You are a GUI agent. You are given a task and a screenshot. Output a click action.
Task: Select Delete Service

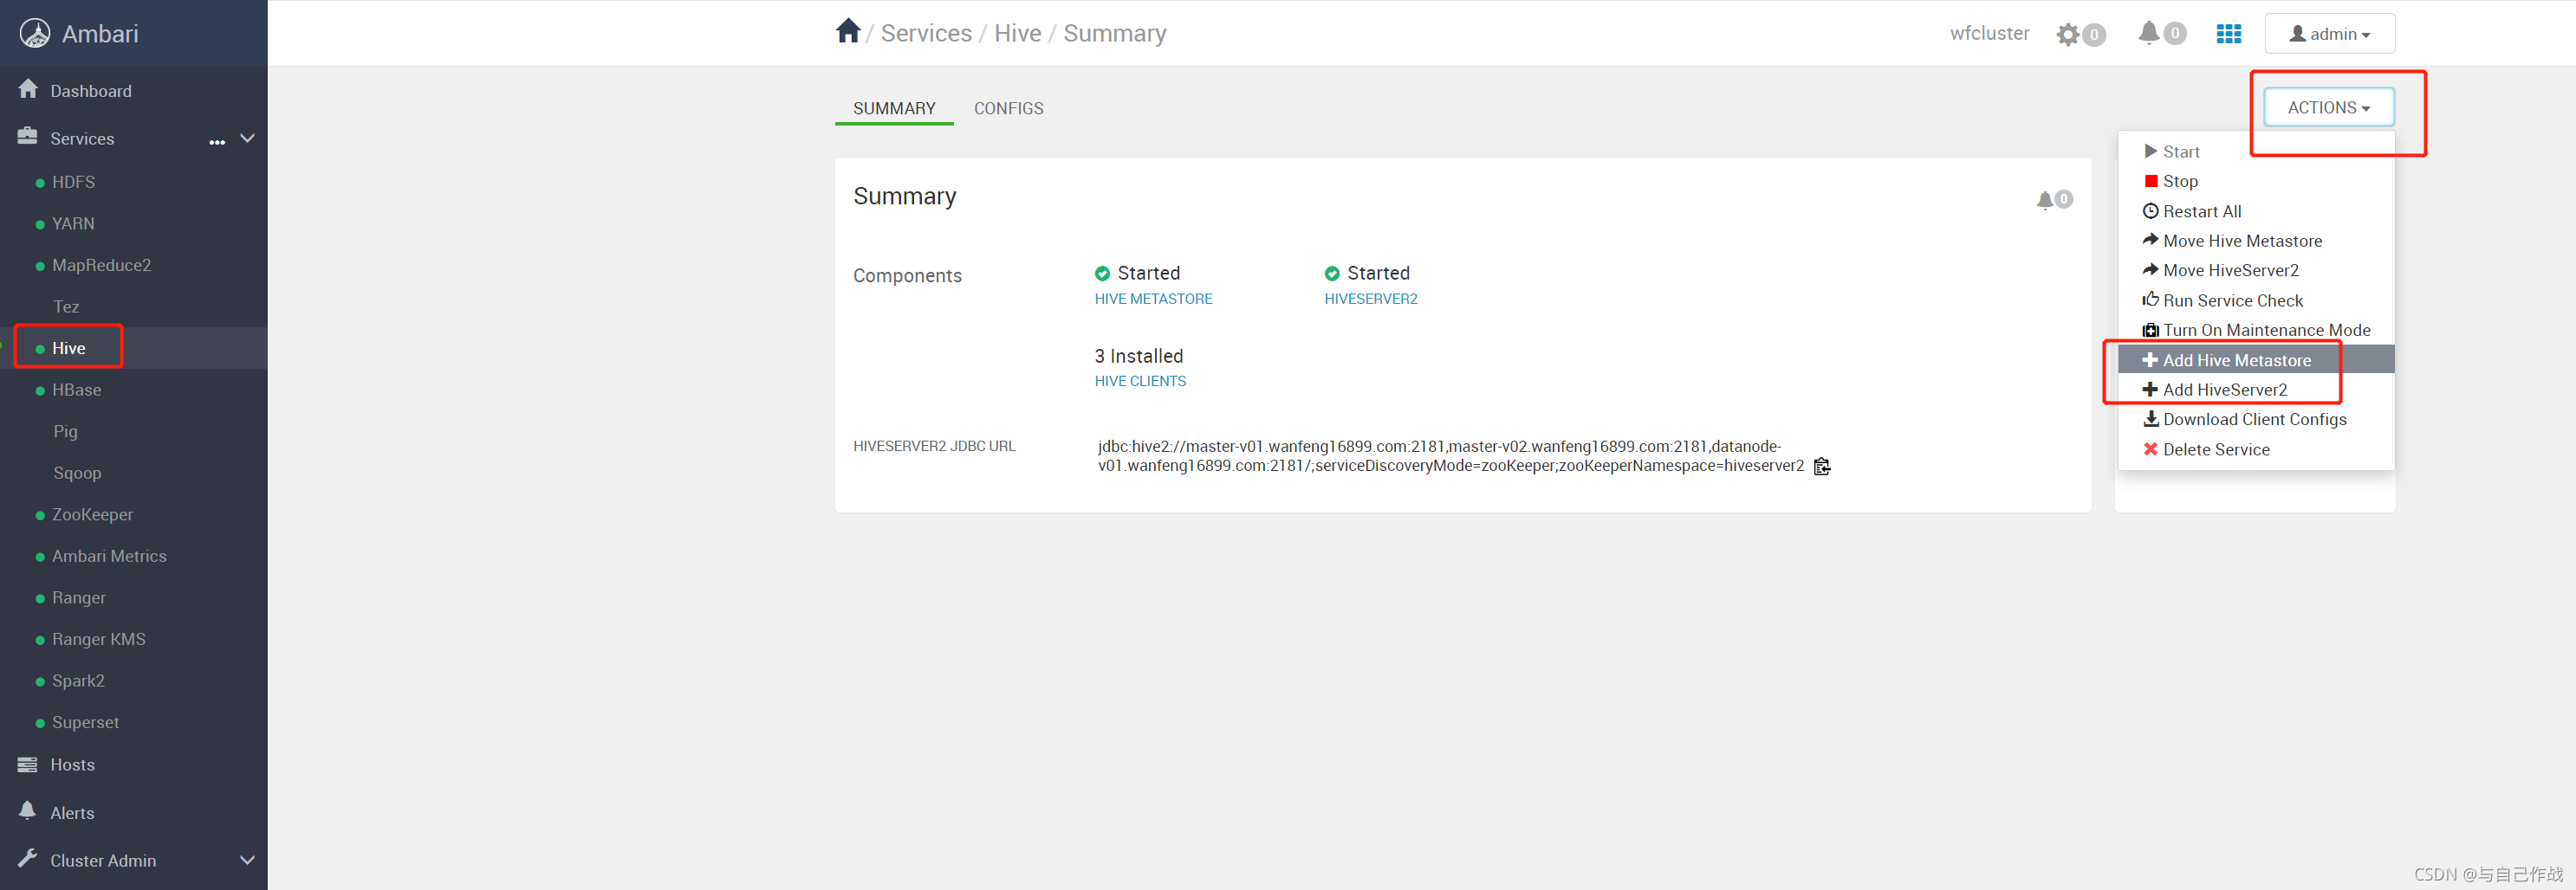(x=2256, y=449)
